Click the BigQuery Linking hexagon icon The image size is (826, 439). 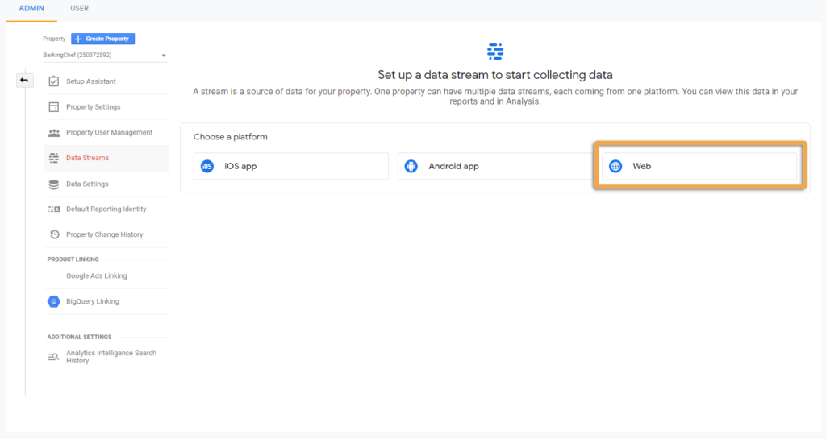click(x=54, y=301)
